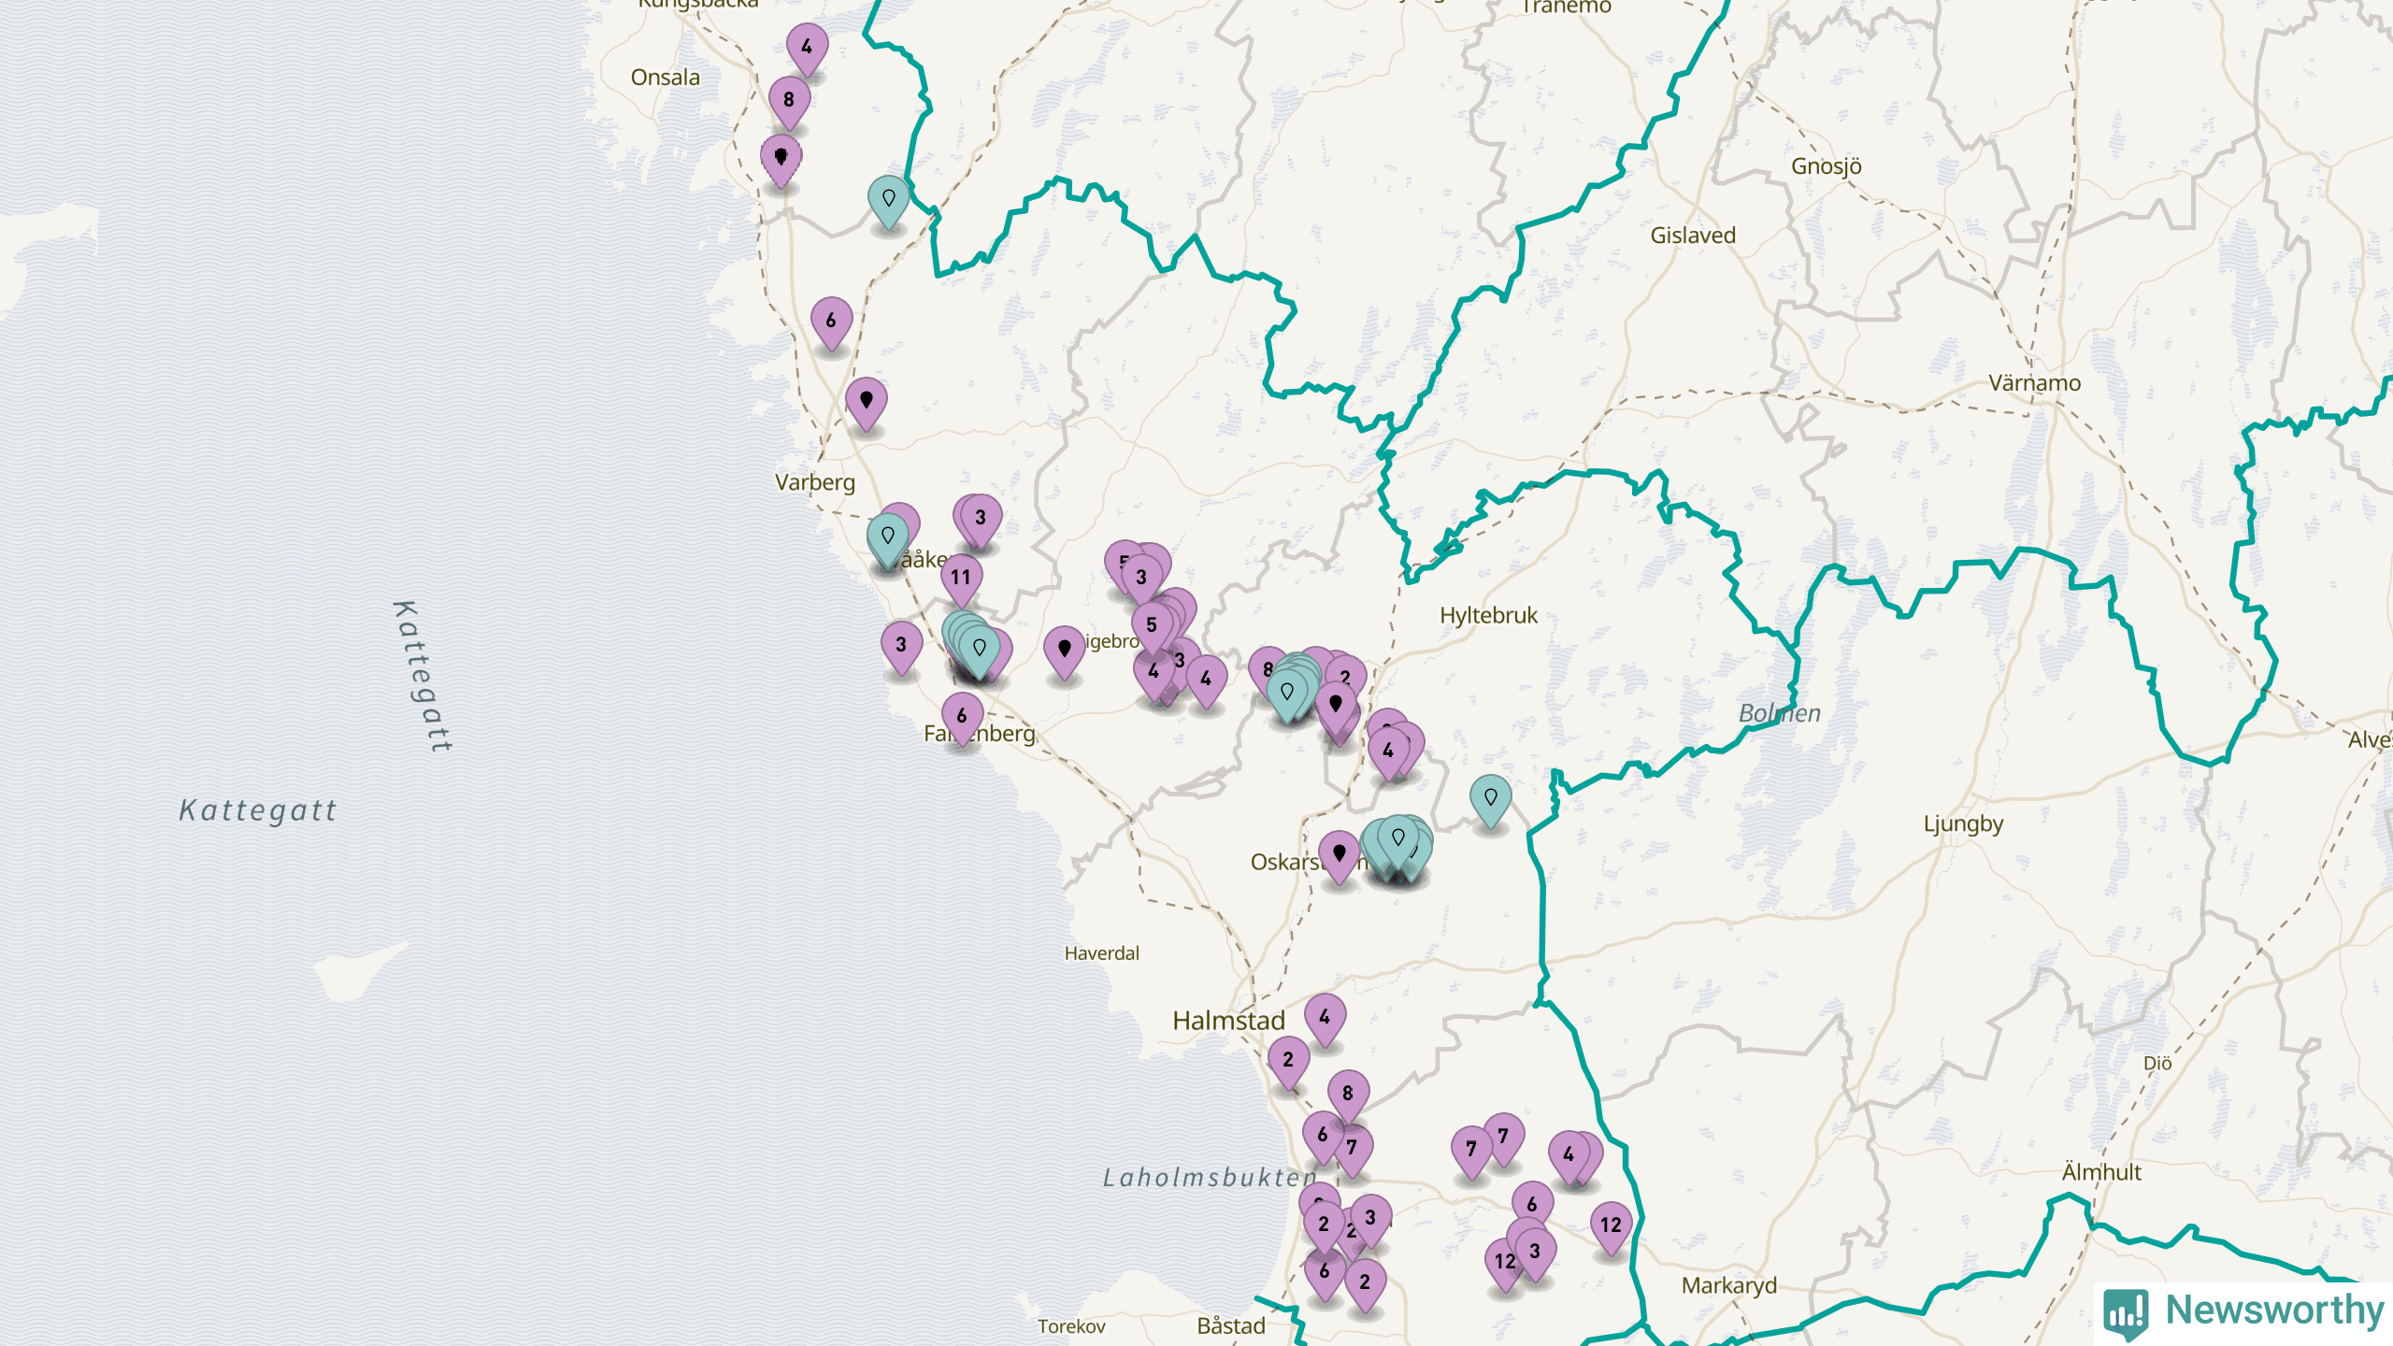Screen dimensions: 2393x1346
Task: Click the Onsala label
Action: (x=666, y=78)
